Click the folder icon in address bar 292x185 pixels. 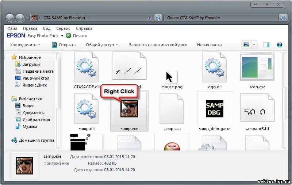tap(34, 18)
